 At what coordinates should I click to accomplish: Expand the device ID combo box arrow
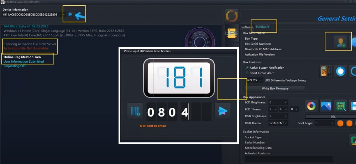(64, 15)
